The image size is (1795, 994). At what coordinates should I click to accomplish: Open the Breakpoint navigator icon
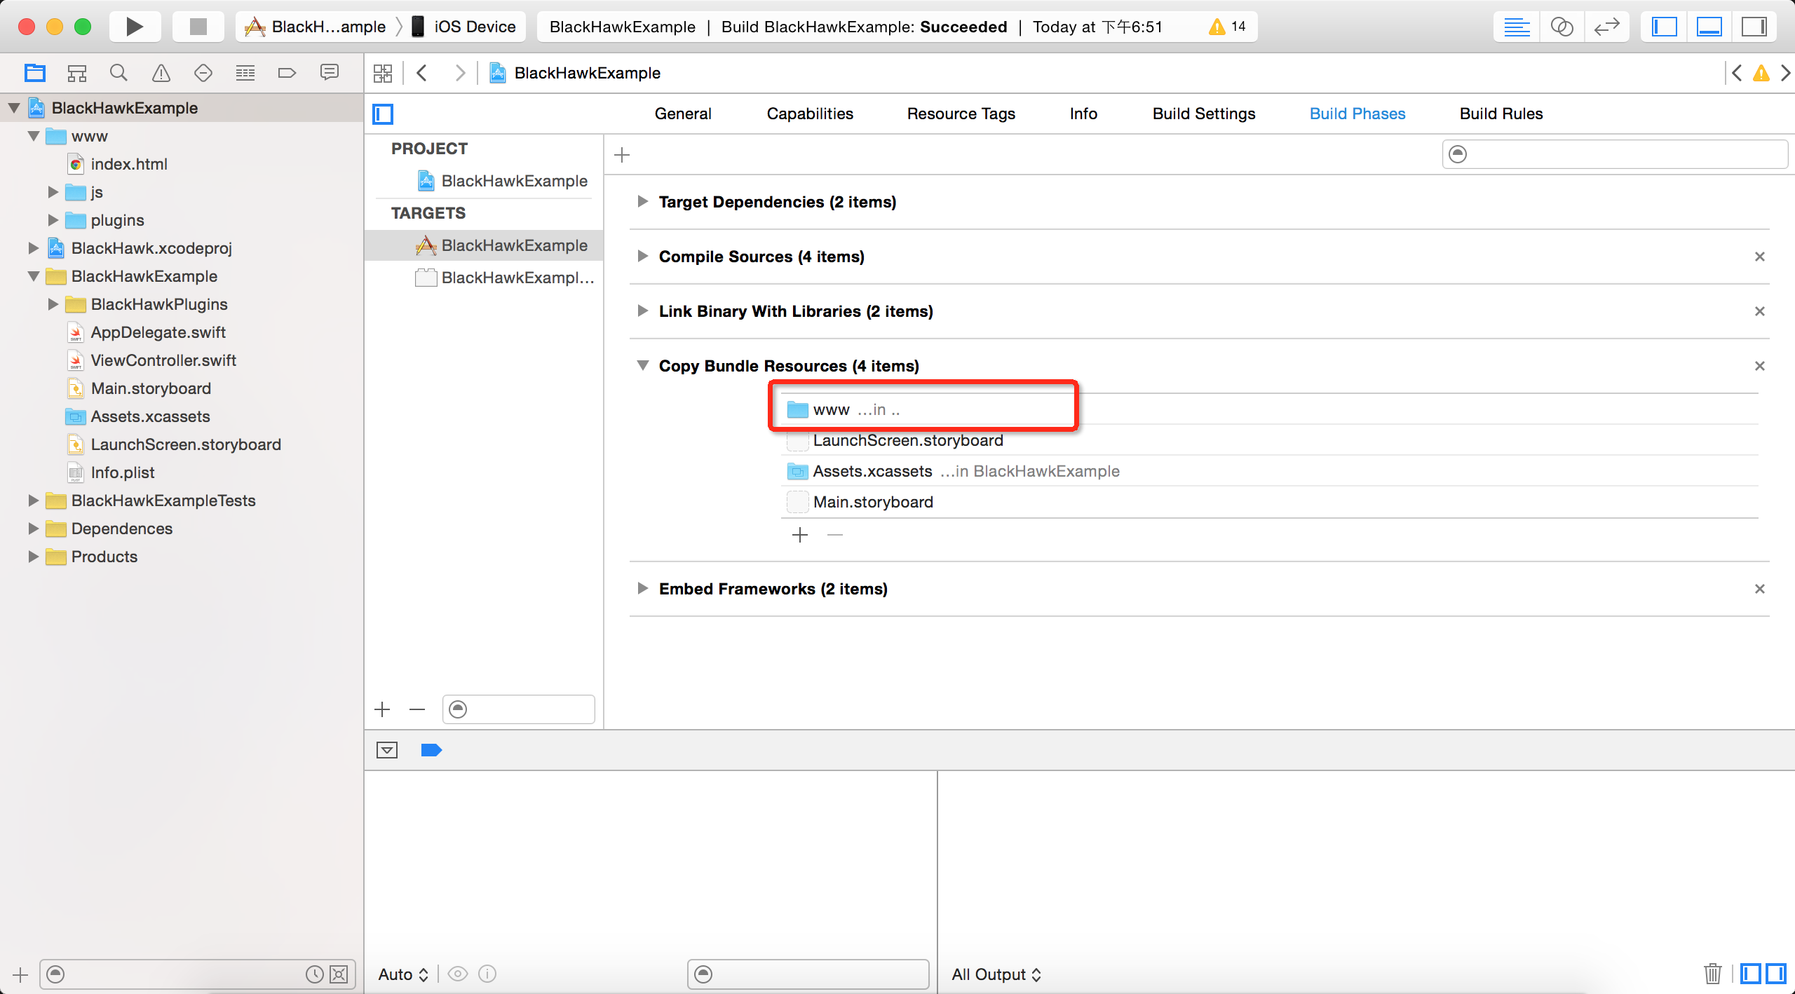coord(287,73)
